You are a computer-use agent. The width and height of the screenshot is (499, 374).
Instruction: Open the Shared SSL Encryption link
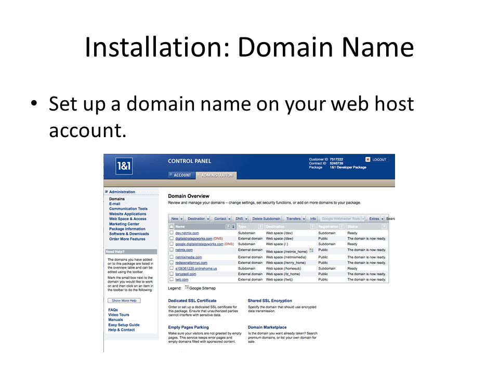[270, 301]
